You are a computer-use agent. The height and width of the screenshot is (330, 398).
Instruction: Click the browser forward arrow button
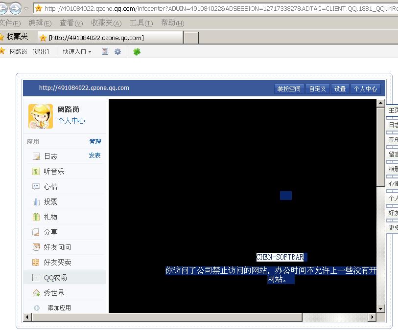(x=16, y=9)
